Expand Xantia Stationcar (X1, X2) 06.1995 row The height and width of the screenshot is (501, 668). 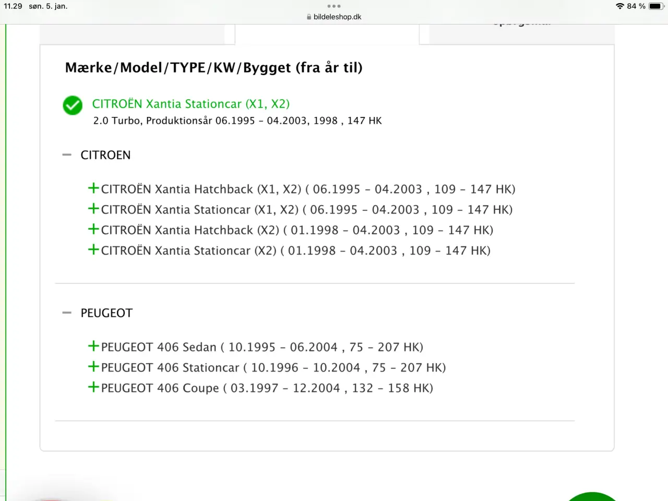[93, 209]
